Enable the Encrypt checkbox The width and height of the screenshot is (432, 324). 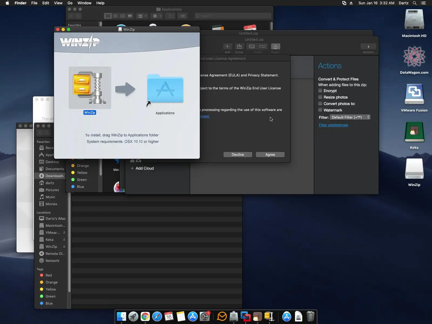click(320, 90)
